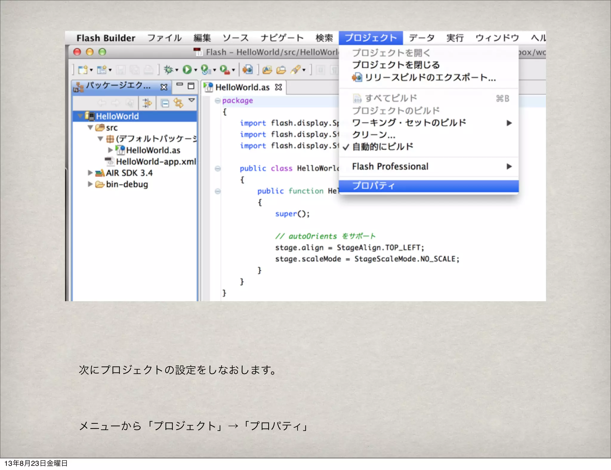The image size is (611, 470).
Task: Open the 実行 menu
Action: [x=455, y=38]
